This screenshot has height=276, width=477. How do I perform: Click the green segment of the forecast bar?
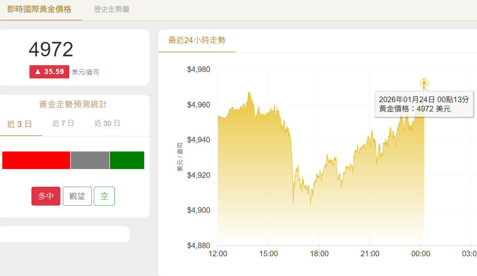[x=127, y=160]
